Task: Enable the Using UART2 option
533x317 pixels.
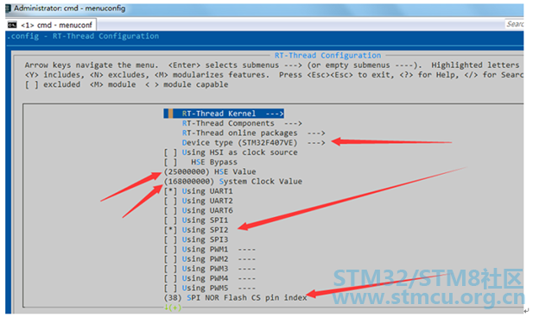Action: point(198,201)
